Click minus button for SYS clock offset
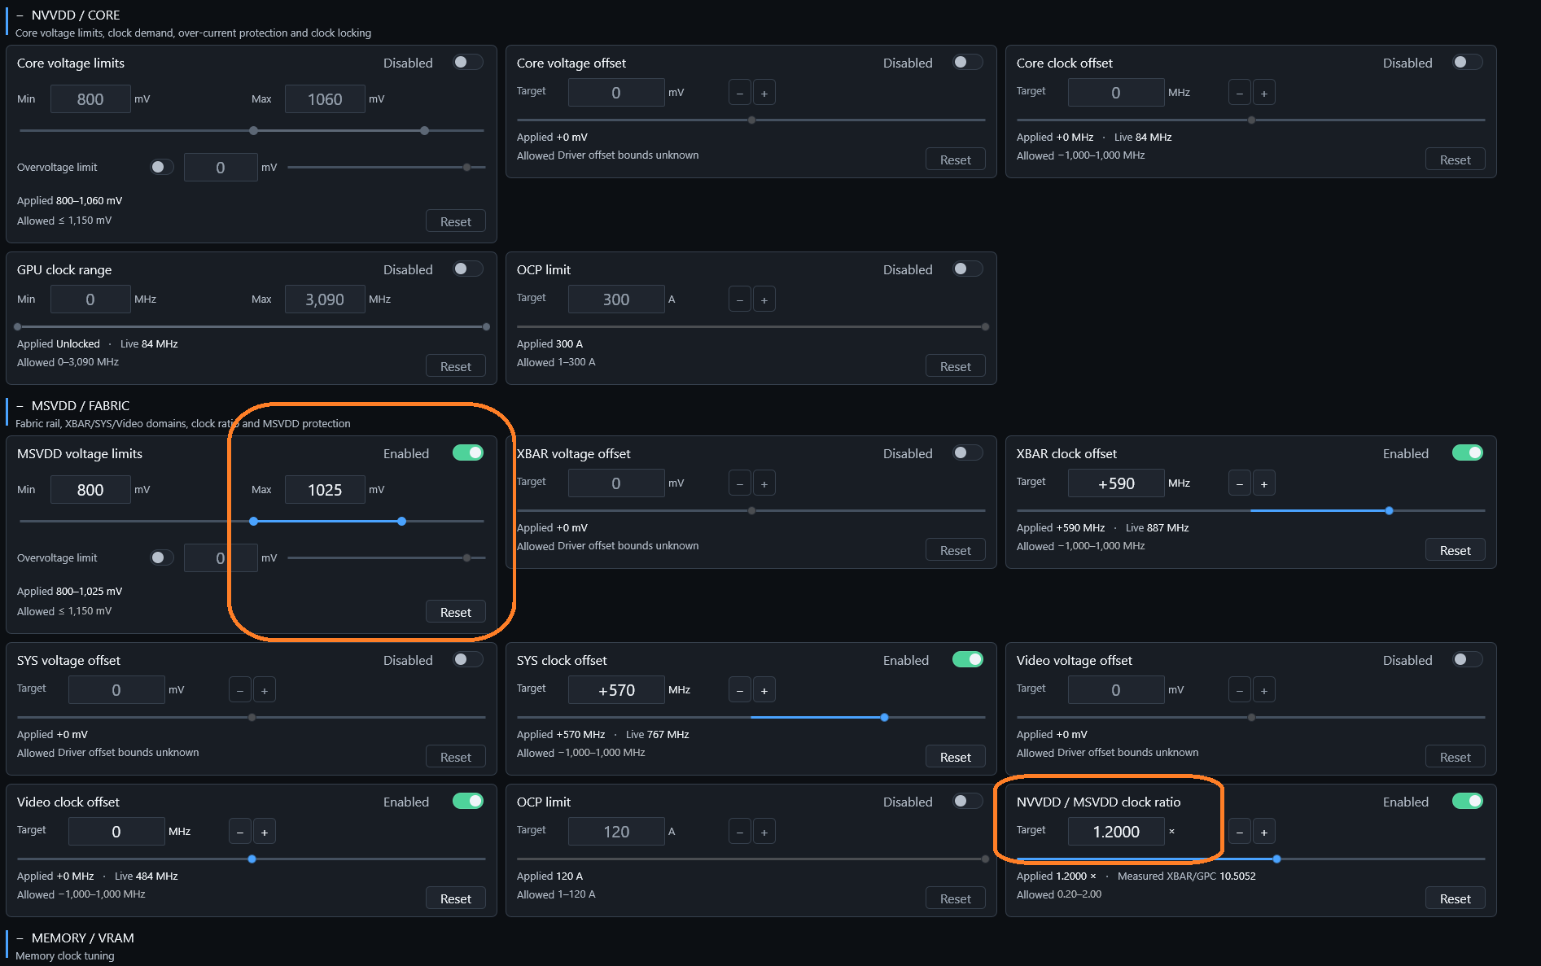Image resolution: width=1541 pixels, height=966 pixels. tap(739, 690)
